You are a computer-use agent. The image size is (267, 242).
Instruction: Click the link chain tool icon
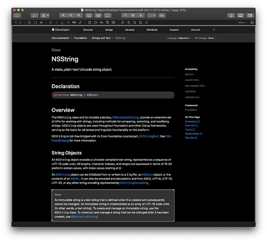[x=80, y=22]
